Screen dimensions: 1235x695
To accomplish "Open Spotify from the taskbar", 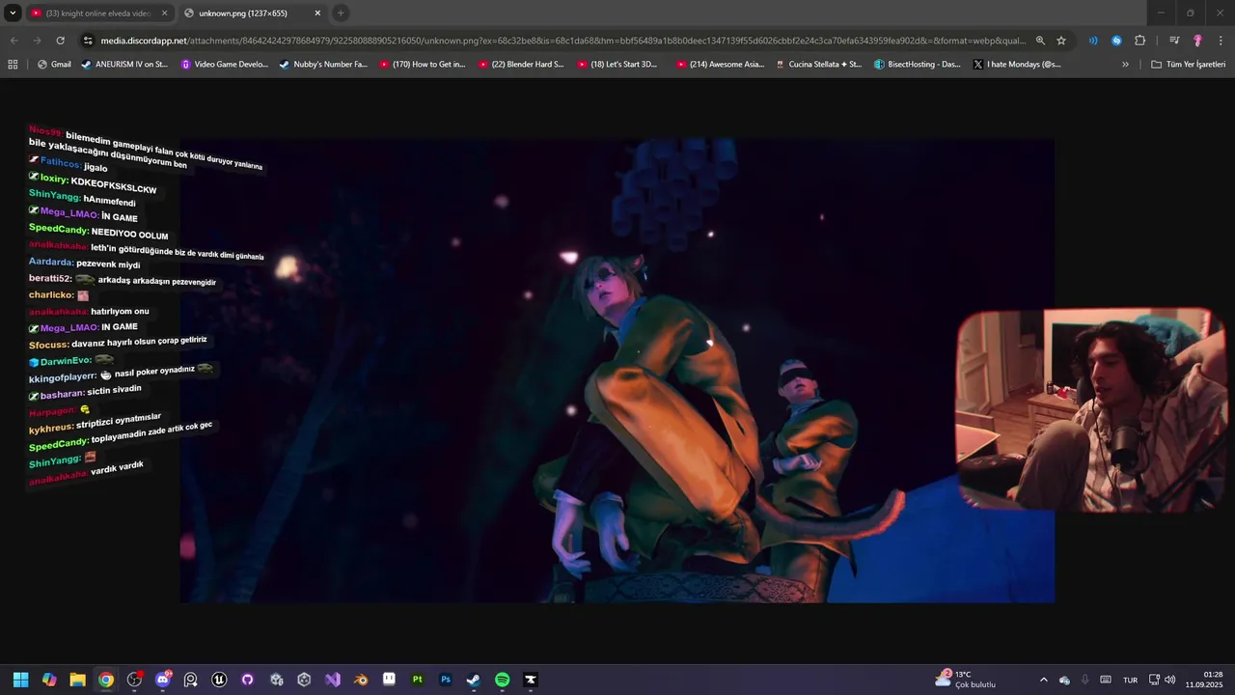I will click(503, 680).
